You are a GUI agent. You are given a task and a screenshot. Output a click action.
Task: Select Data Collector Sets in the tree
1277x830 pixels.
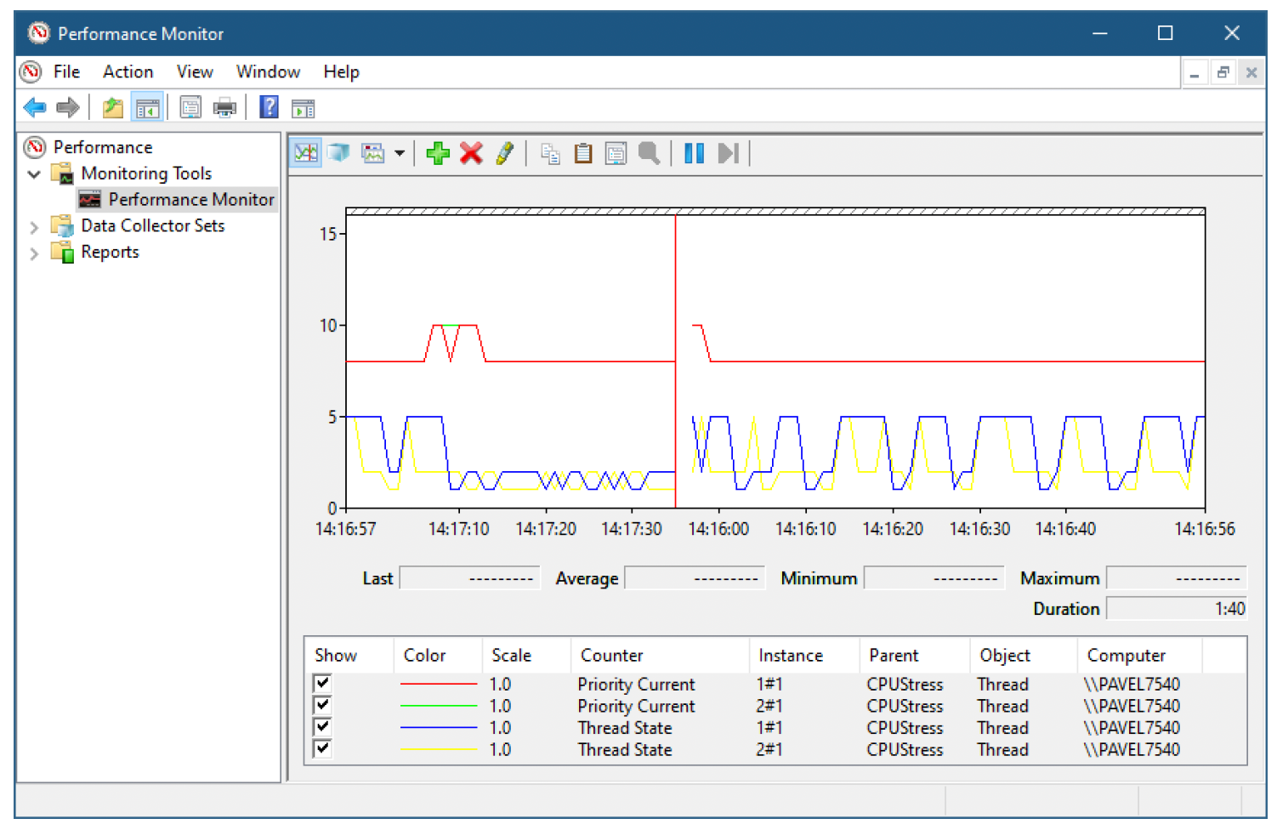coord(153,225)
